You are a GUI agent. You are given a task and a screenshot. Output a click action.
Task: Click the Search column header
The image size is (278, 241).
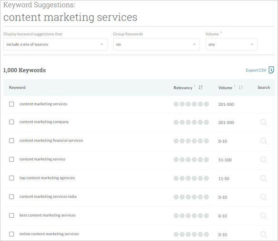click(x=264, y=87)
